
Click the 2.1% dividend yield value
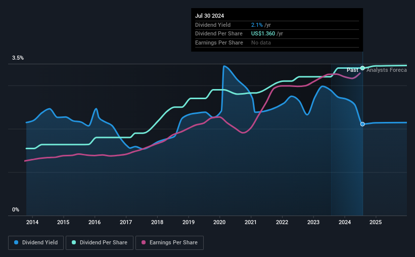pos(257,25)
